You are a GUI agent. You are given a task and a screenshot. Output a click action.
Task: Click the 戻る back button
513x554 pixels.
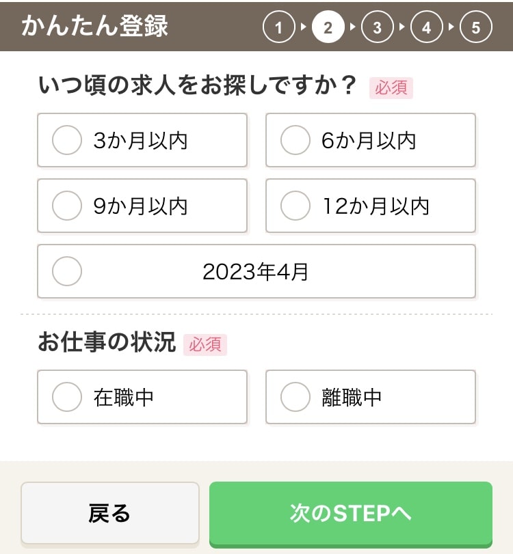pos(110,514)
